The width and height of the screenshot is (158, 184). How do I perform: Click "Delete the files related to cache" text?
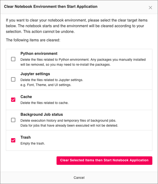click(45, 103)
